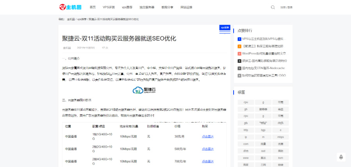Click the 聚捷云 cloud logo image
The width and height of the screenshot is (351, 167).
click(x=144, y=91)
